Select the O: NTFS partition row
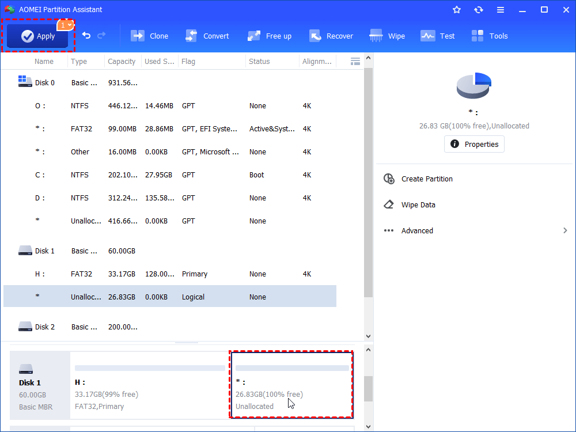This screenshot has width=576, height=432. [x=170, y=106]
